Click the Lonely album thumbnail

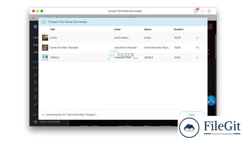pyautogui.click(x=45, y=38)
